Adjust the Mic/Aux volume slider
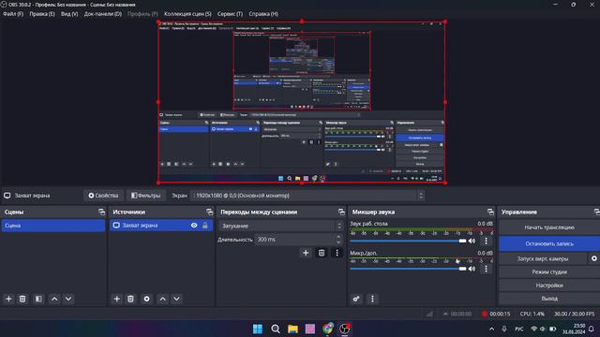Image resolution: width=600 pixels, height=337 pixels. [x=408, y=269]
